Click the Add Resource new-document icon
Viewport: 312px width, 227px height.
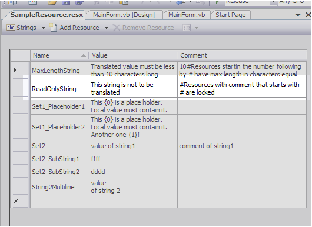[53, 28]
